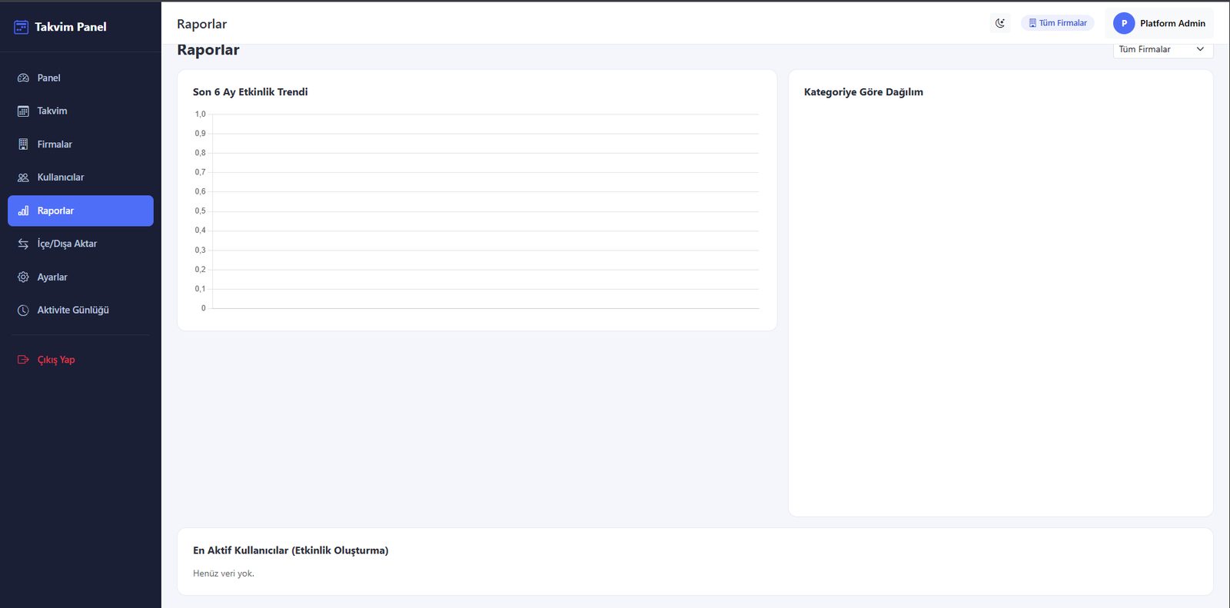Screen dimensions: 1230x608
Task: Open Panel via its dashboard gauge icon
Action: (23, 78)
